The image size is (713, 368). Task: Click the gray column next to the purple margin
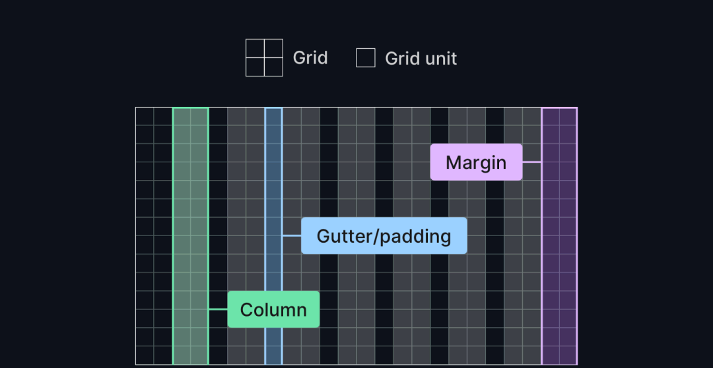coord(522,236)
